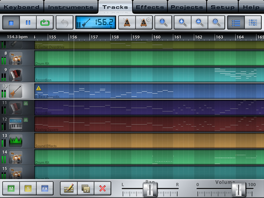The image size is (264, 198).
Task: Click the undo arrow button
Action: (65, 22)
